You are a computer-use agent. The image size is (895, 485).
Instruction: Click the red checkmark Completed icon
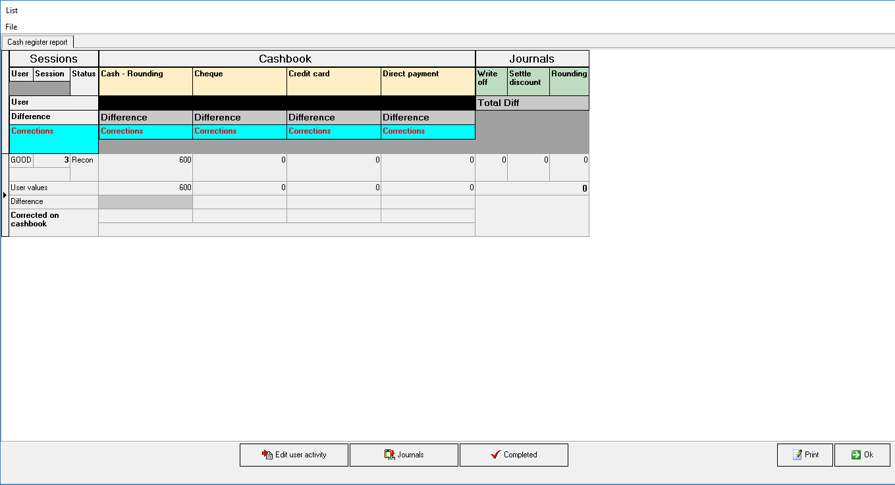pyautogui.click(x=496, y=455)
